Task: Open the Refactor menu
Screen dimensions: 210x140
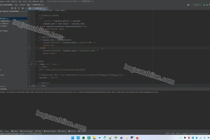Action: pos(14,1)
